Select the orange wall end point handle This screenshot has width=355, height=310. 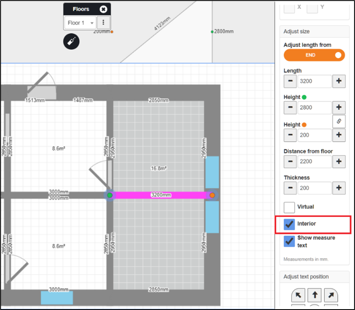point(212,195)
